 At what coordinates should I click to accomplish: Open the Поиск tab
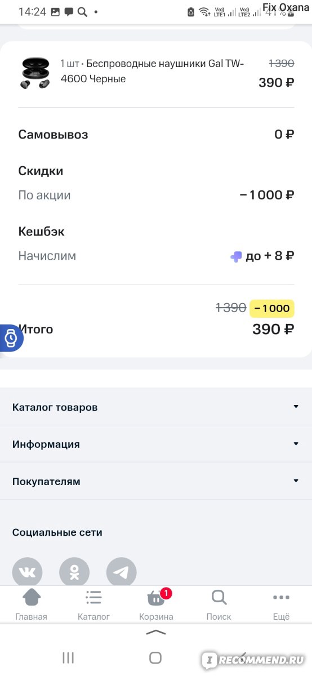[219, 604]
